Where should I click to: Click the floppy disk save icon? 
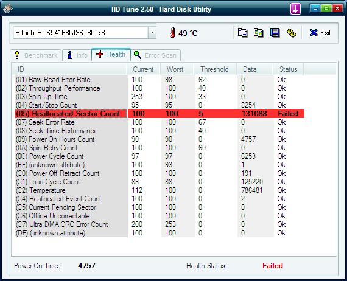(x=275, y=33)
